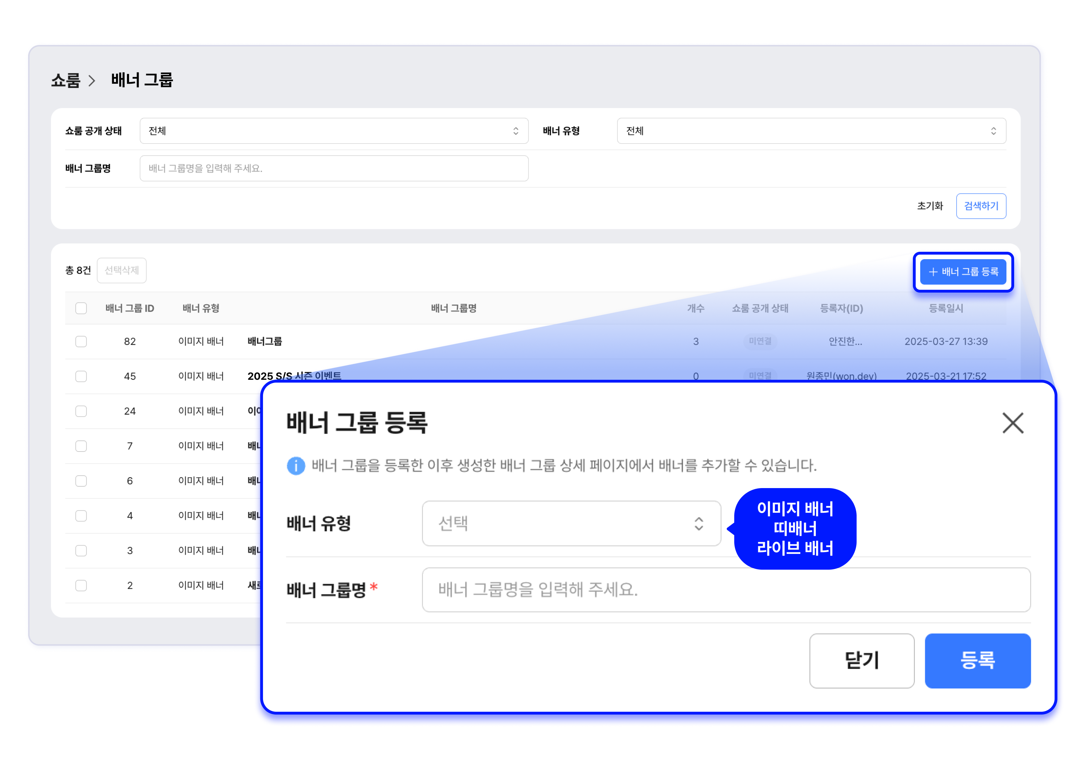Open the 쇼룸 공개 상태 filter dropdown
1069x768 pixels.
[x=333, y=130]
